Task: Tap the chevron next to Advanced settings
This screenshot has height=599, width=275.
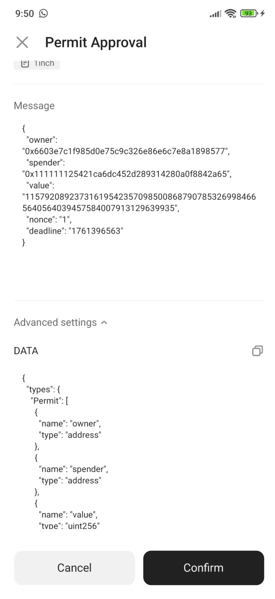Action: point(104,322)
